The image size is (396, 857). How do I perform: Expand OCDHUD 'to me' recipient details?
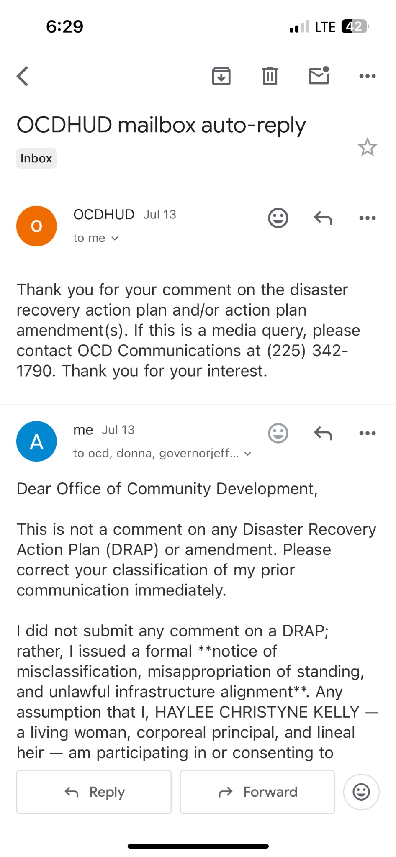(96, 238)
